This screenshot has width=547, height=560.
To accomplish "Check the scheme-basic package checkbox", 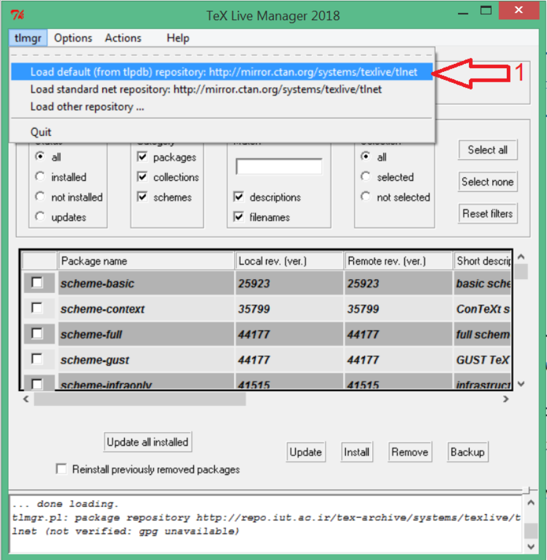I will (x=37, y=283).
